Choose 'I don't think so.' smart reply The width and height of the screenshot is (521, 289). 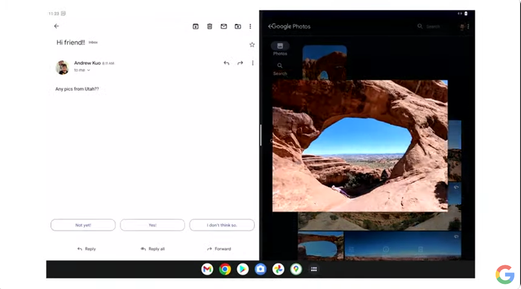[x=222, y=225]
